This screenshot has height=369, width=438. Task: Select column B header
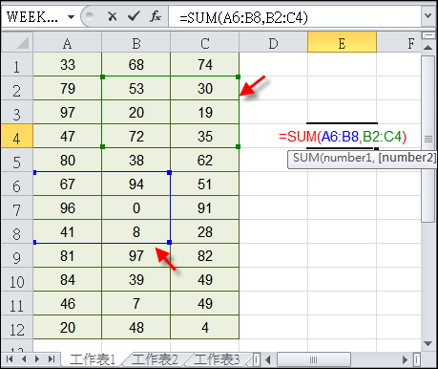(x=136, y=43)
